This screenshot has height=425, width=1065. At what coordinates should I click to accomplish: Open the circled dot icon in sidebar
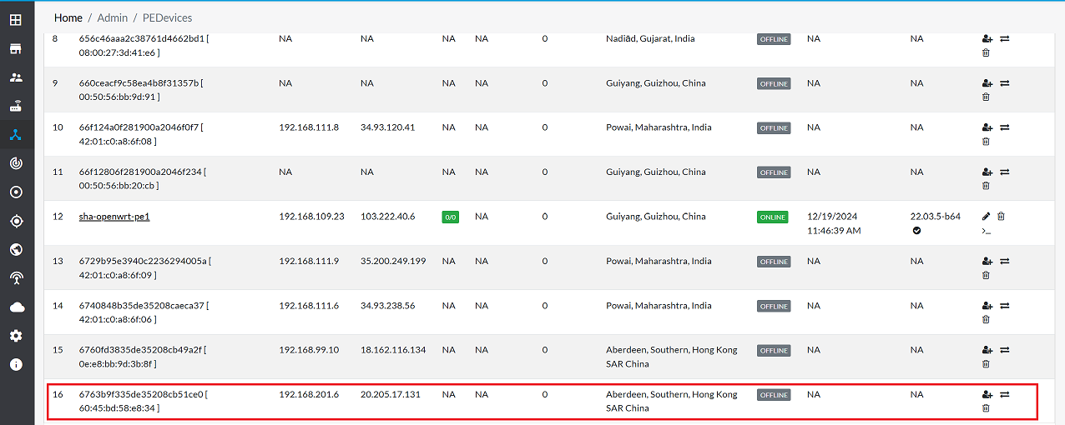(x=16, y=192)
